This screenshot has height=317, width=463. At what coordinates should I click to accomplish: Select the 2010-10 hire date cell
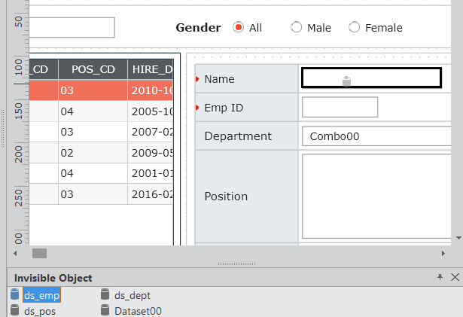[151, 90]
